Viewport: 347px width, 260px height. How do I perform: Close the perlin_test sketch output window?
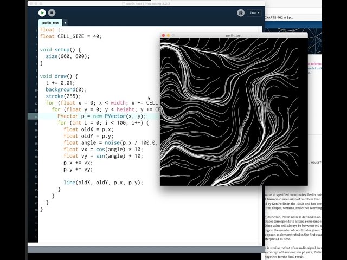[163, 35]
